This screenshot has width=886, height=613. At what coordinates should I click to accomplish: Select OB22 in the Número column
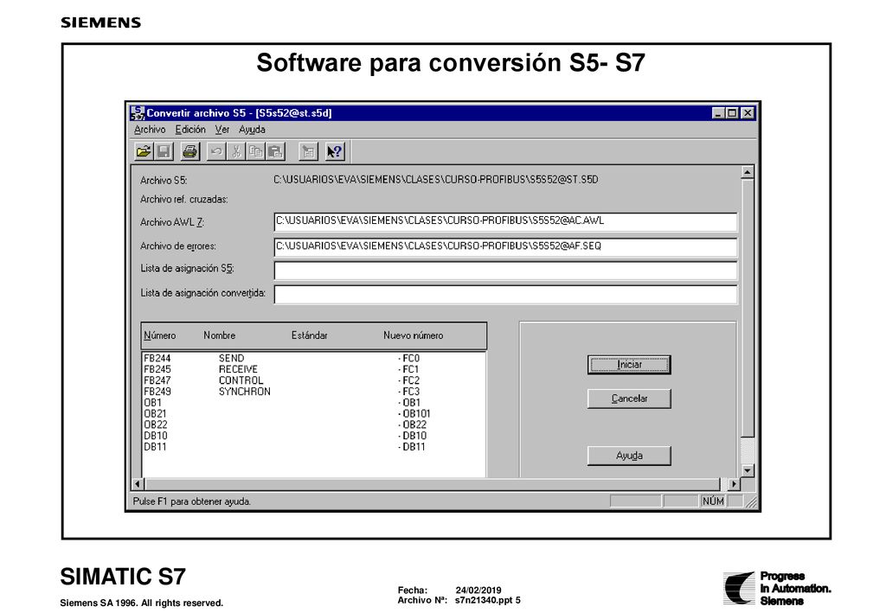point(156,425)
